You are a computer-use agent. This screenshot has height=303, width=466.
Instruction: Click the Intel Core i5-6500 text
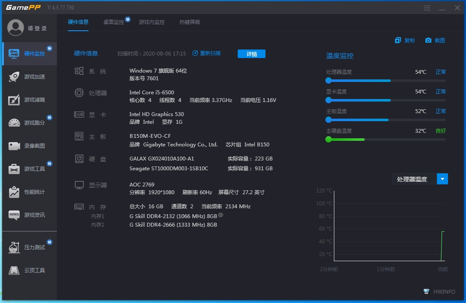tap(152, 92)
